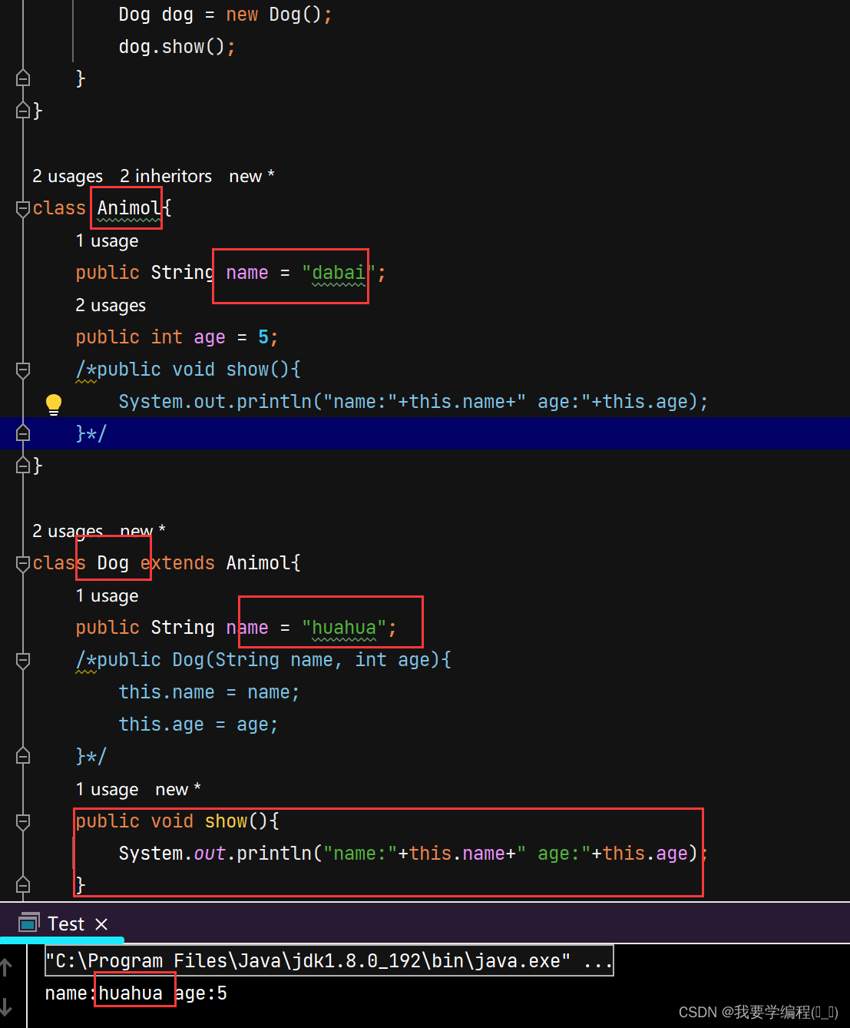The height and width of the screenshot is (1028, 850).
Task: Click fold end marker of highlighted }*/ line
Action: (x=23, y=433)
